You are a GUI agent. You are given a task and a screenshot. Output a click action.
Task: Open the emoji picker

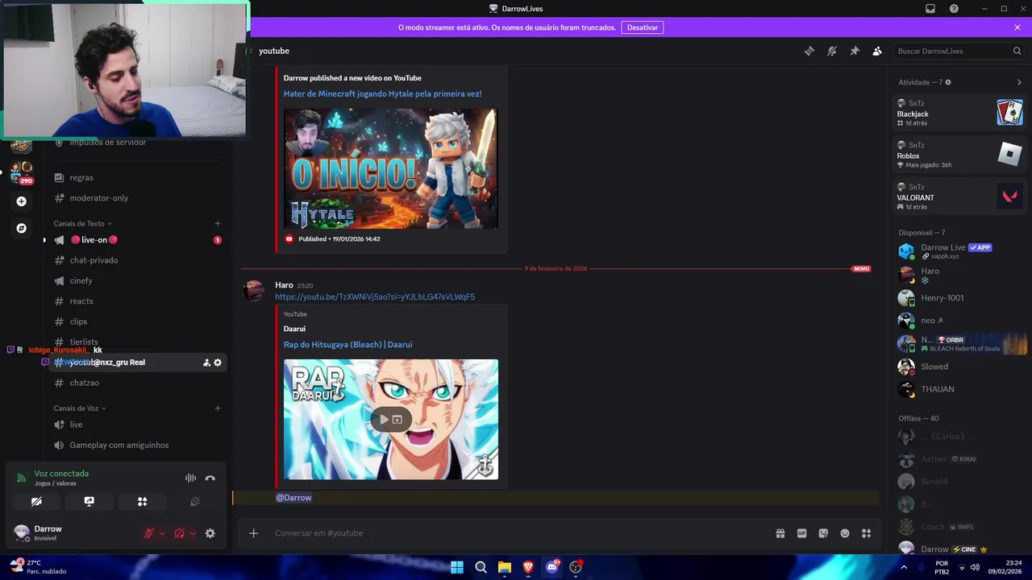845,533
